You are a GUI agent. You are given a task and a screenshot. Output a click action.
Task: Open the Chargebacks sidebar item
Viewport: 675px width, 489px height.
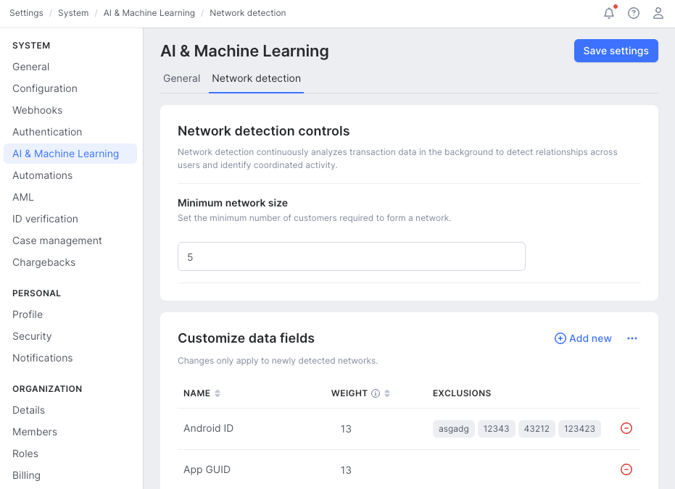tap(44, 262)
